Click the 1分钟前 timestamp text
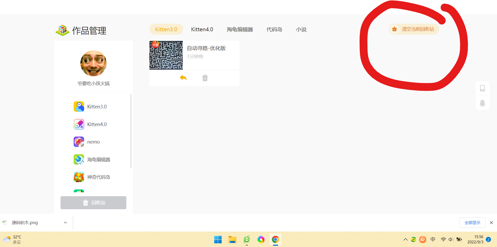Screen dimensions: 497x247 click(x=195, y=56)
